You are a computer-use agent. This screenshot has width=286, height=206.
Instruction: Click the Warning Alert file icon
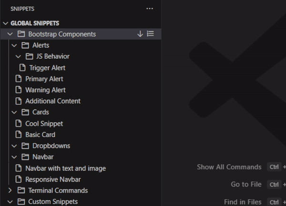click(x=19, y=90)
